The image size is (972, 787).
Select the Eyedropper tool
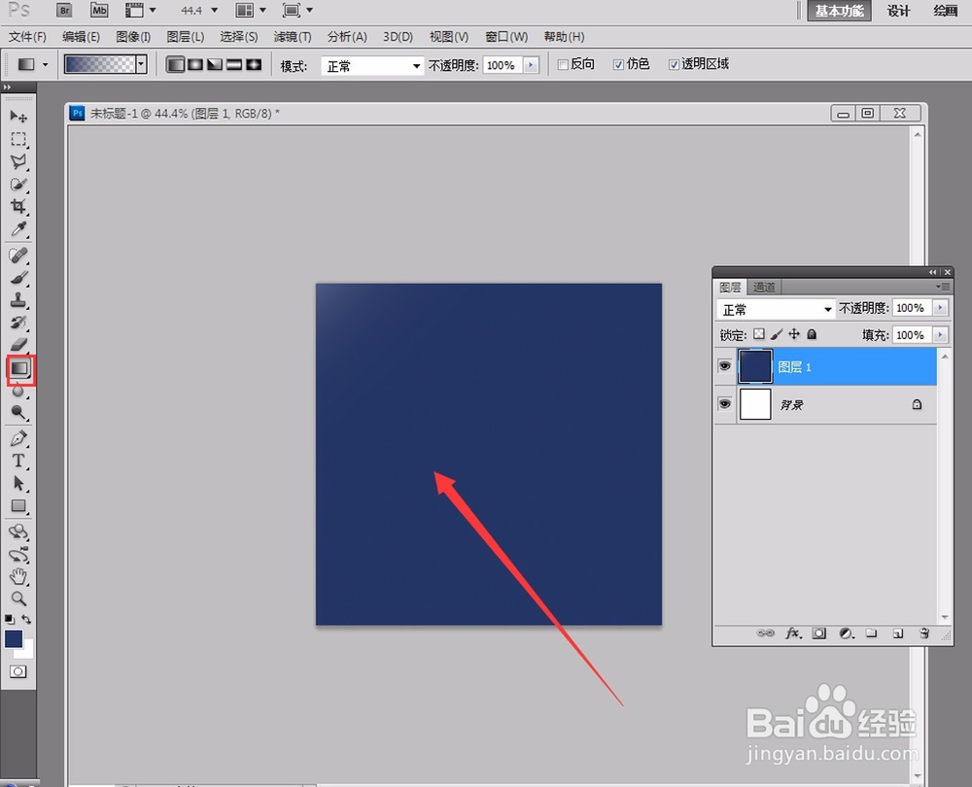[x=18, y=228]
